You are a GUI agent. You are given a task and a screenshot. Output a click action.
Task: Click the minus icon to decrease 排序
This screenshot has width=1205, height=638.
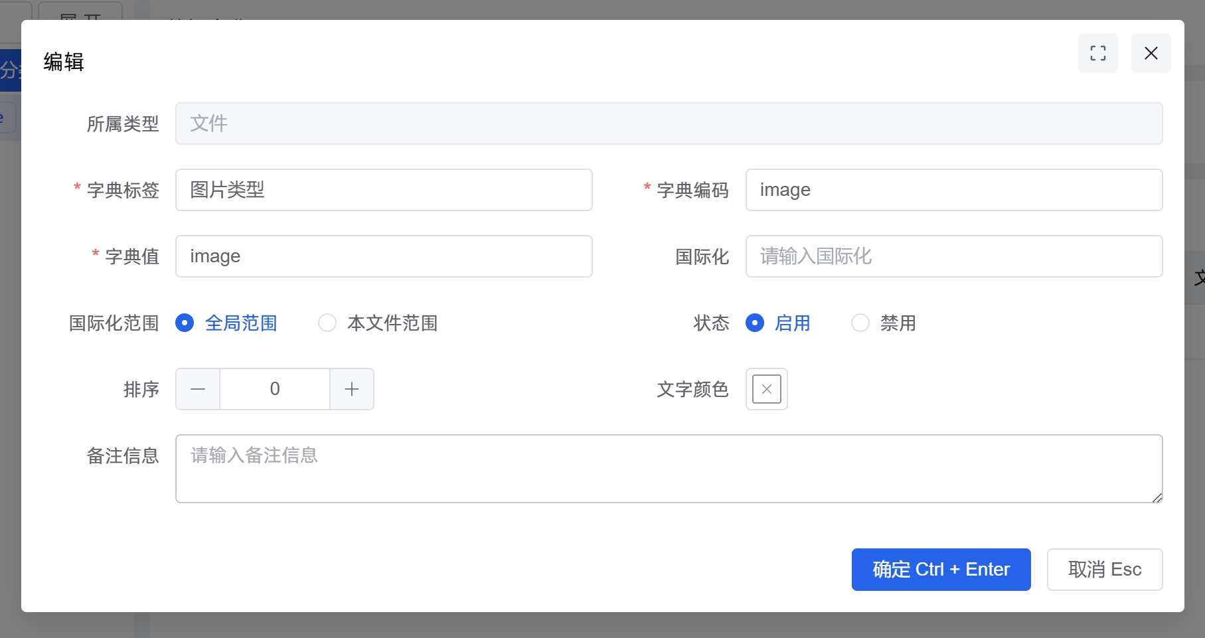197,389
